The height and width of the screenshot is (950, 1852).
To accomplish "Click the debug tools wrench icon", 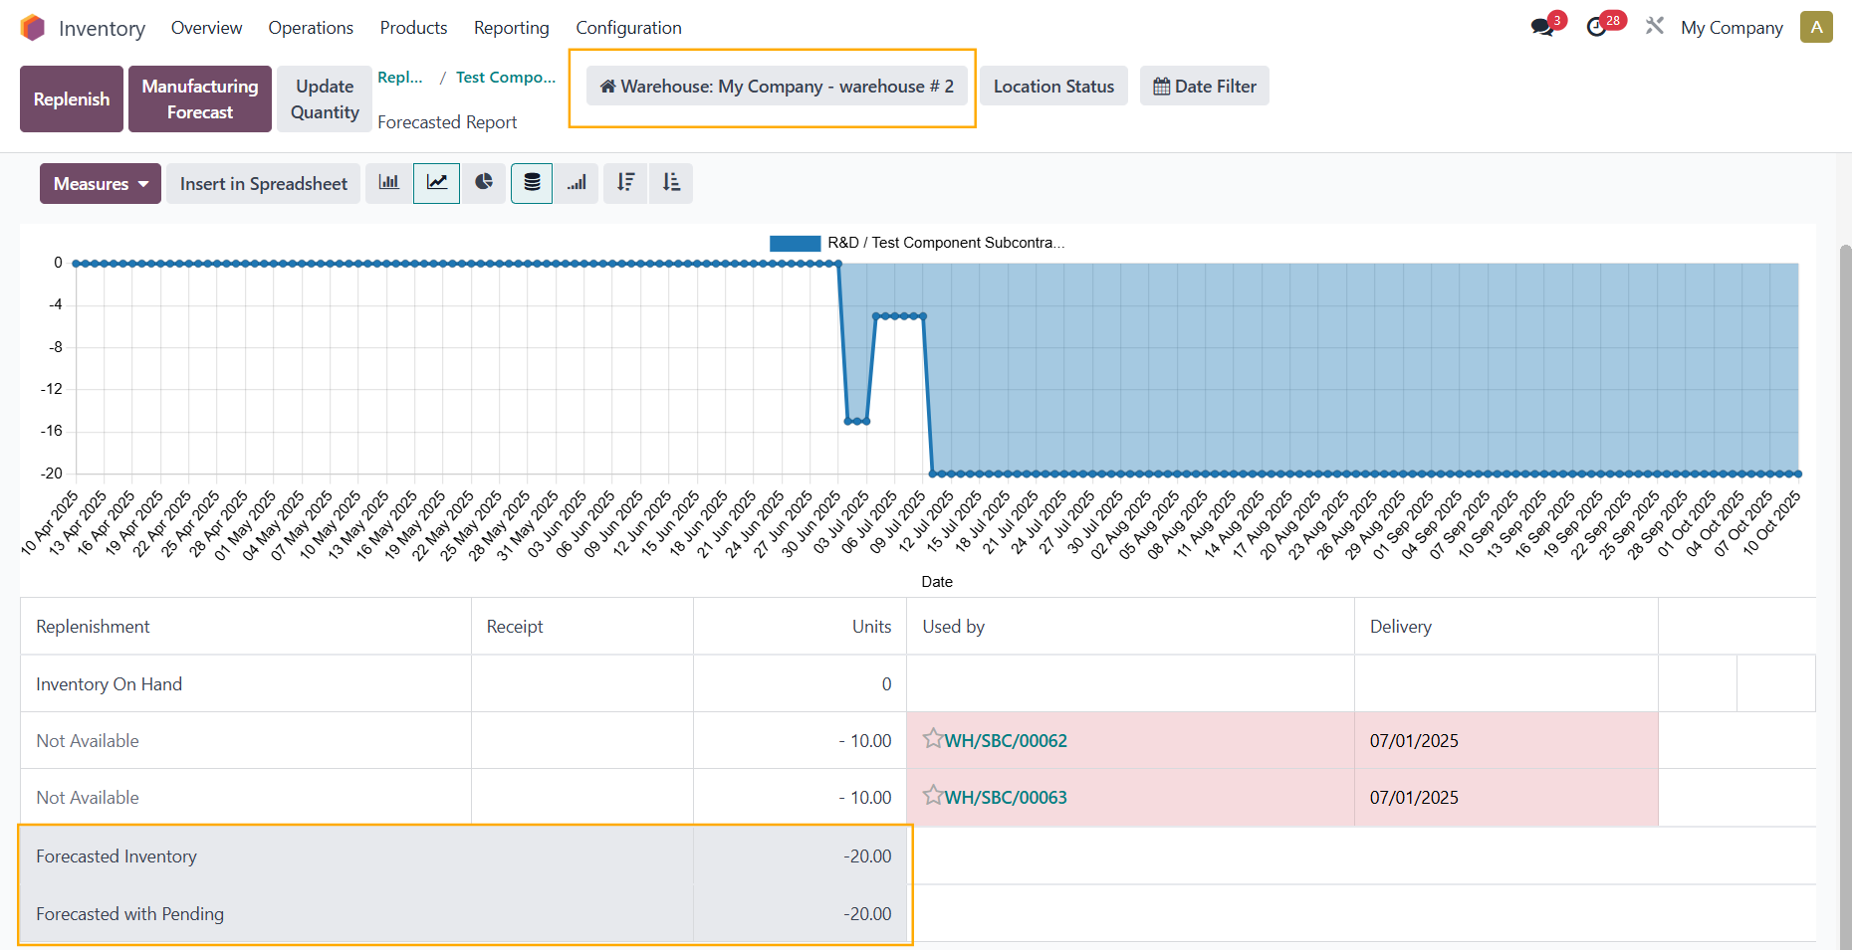I will coord(1655,27).
